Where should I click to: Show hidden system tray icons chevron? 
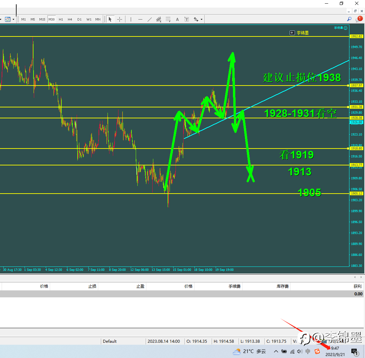276,351
